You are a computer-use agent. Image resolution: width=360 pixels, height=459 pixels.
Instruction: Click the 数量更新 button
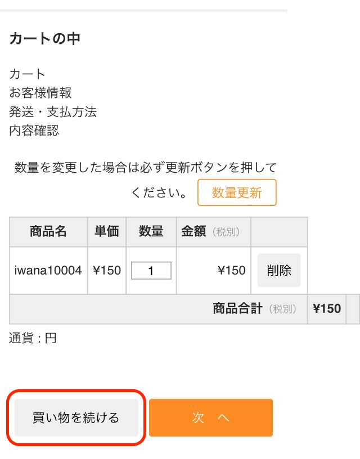(x=237, y=193)
